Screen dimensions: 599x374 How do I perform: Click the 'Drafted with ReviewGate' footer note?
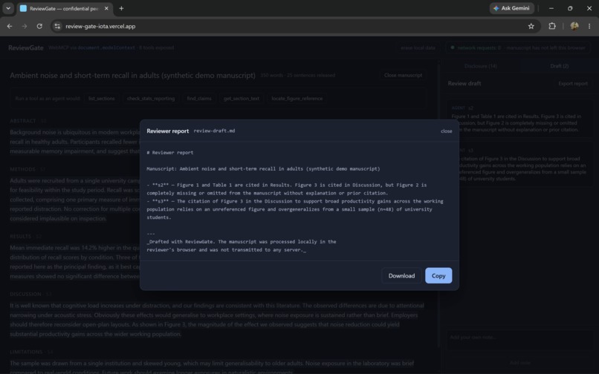pyautogui.click(x=242, y=246)
